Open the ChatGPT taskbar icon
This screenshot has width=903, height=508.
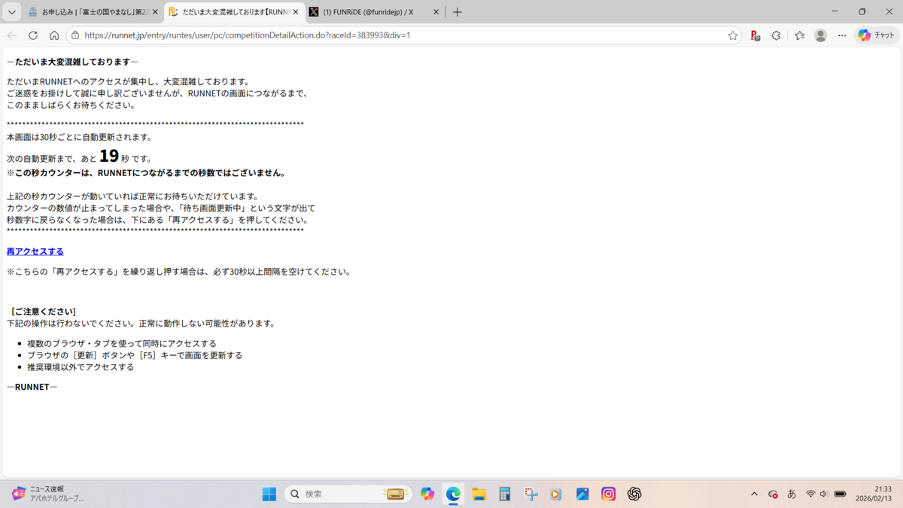coord(634,494)
